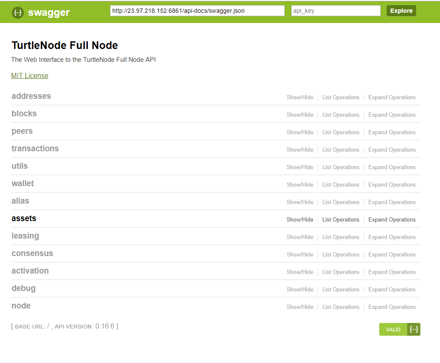The width and height of the screenshot is (440, 363).
Task: Open the debug section heading
Action: coord(23,288)
